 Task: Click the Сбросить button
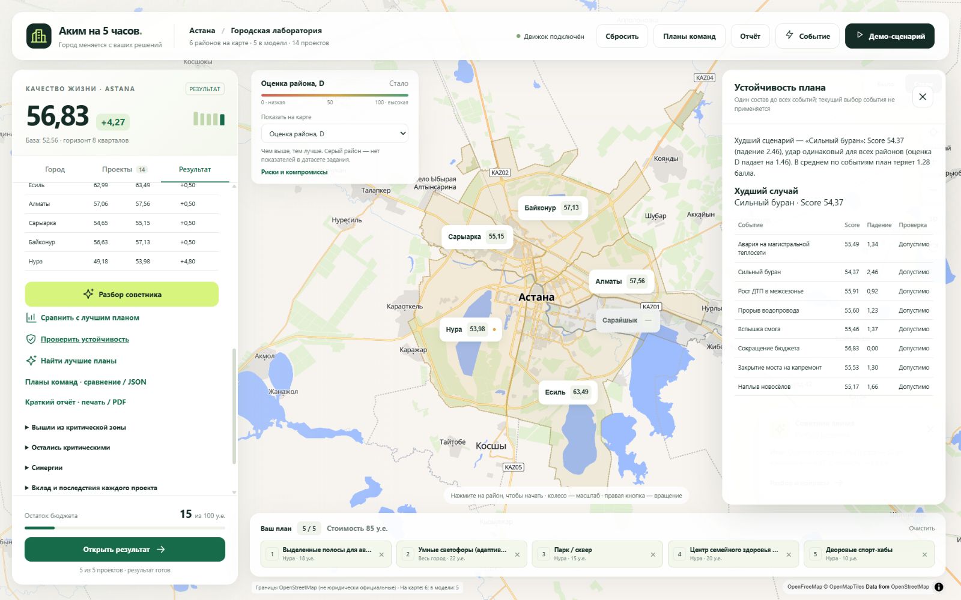coord(622,36)
